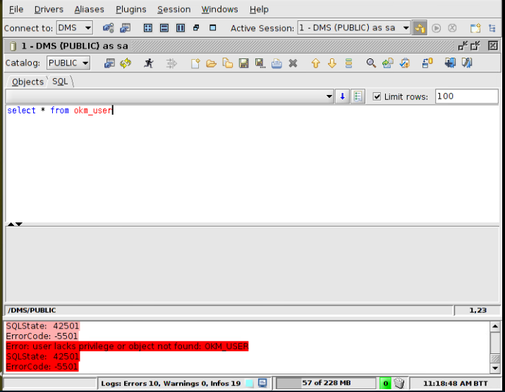Go to the previous SQL with the up arrow
The width and height of the screenshot is (505, 392).
[x=315, y=63]
